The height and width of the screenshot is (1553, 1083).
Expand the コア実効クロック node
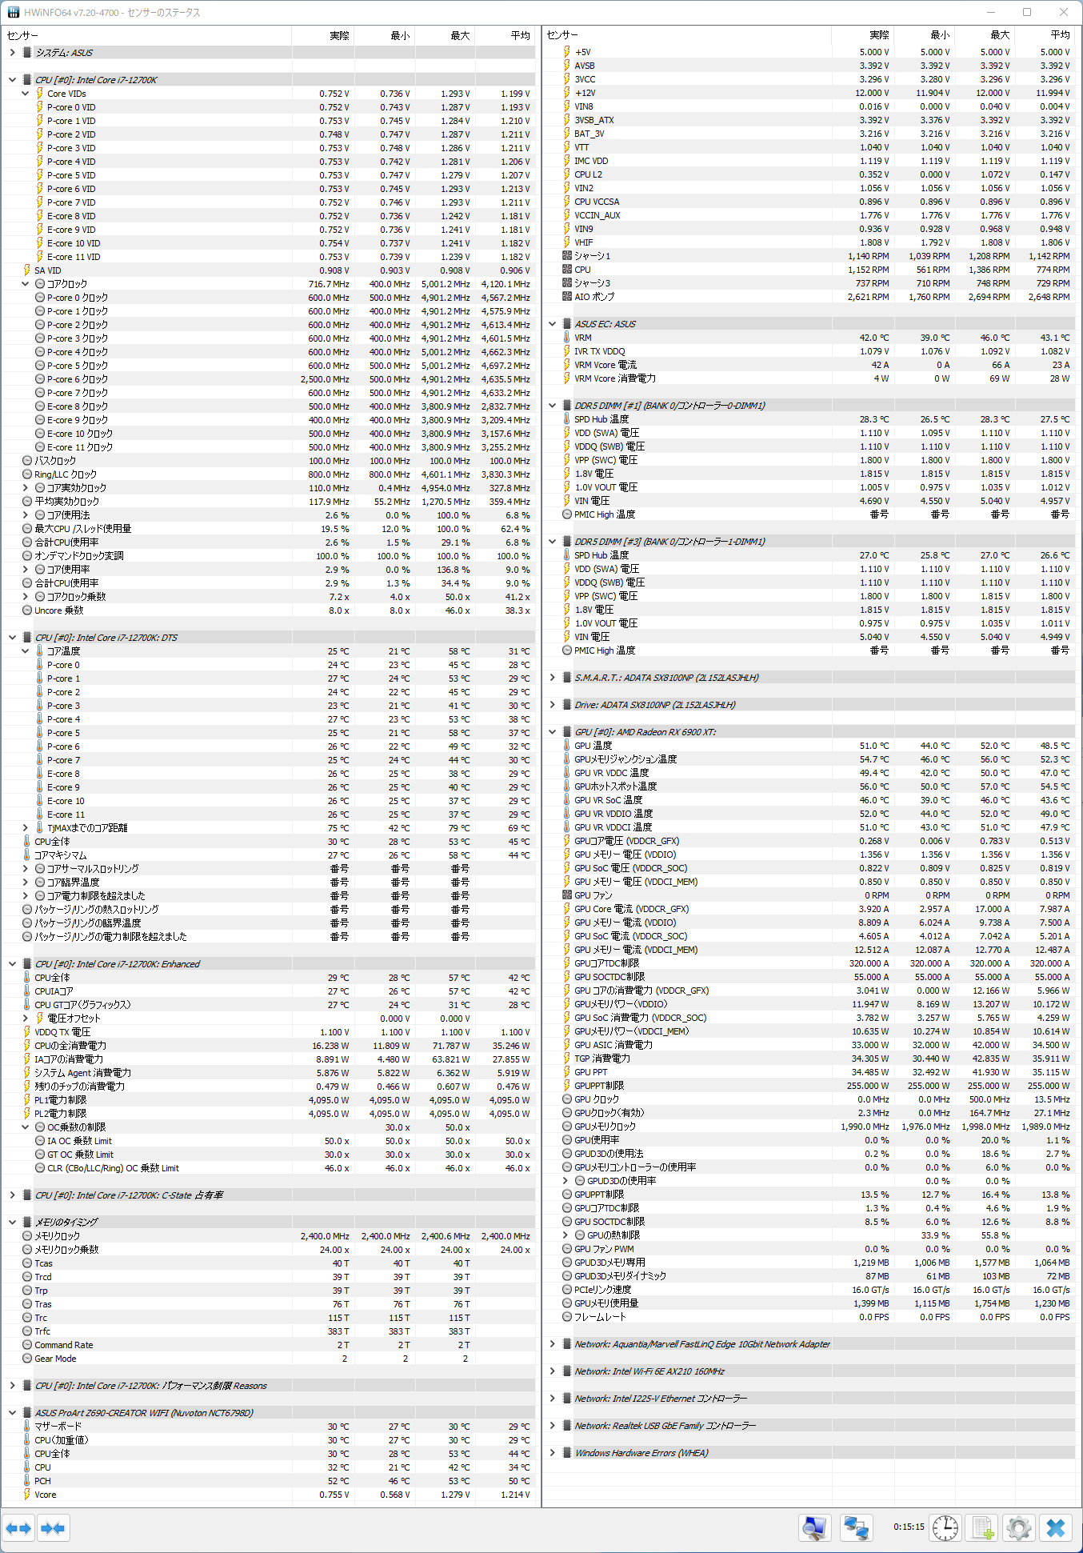click(x=25, y=488)
